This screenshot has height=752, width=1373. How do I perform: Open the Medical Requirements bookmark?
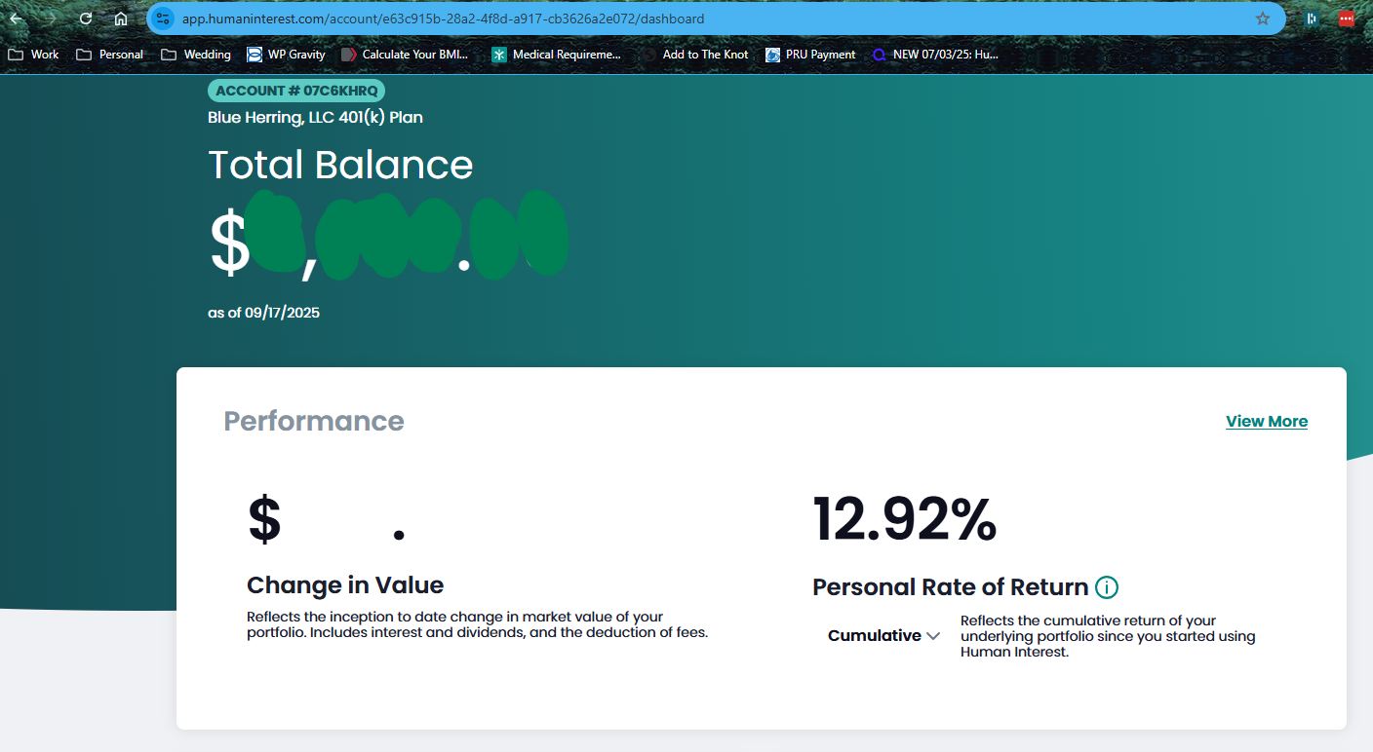[x=557, y=55]
